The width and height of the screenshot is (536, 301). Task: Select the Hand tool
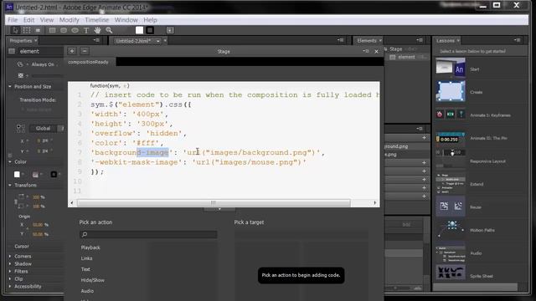click(x=97, y=30)
